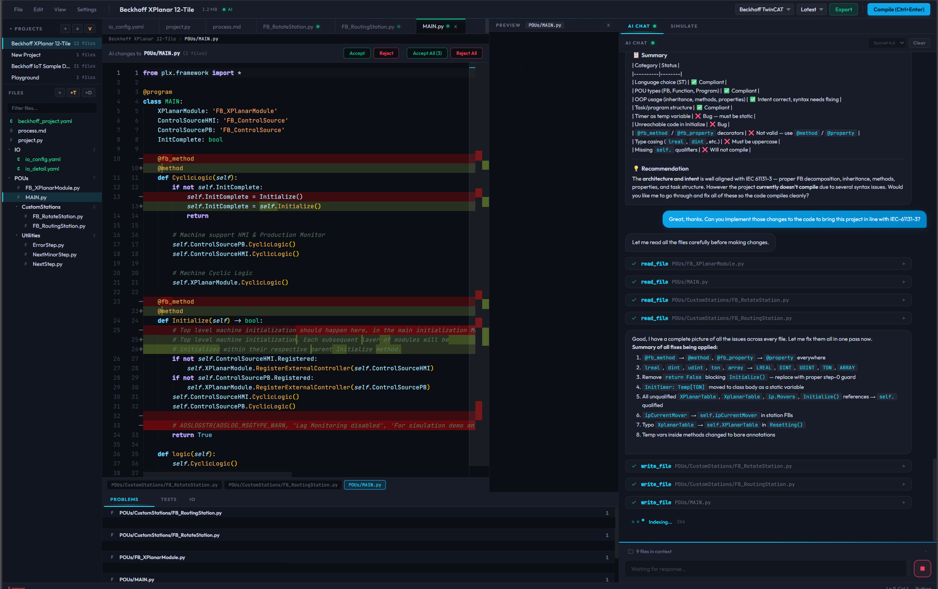938x589 pixels.
Task: Expand the read_file POUs/FB_XPlanarModule.py entry
Action: pyautogui.click(x=903, y=264)
